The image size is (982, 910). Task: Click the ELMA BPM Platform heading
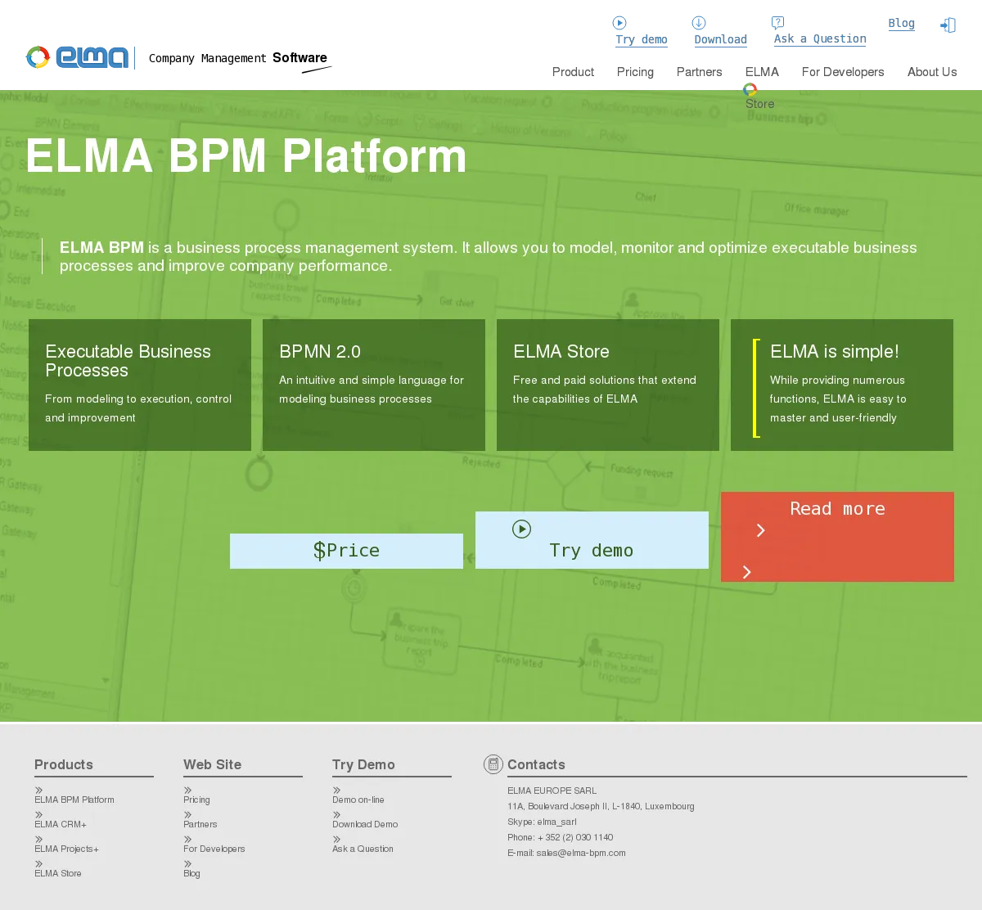pyautogui.click(x=246, y=155)
